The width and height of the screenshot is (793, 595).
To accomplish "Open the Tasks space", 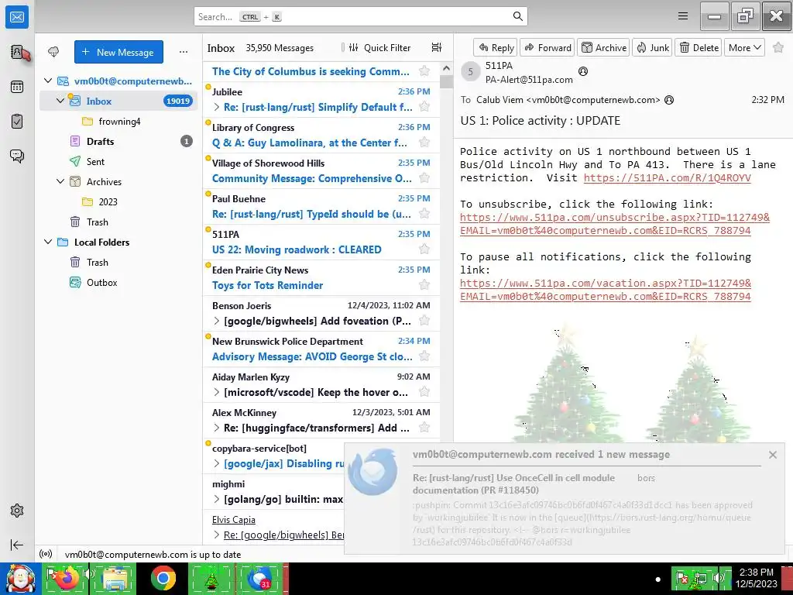I will (17, 122).
